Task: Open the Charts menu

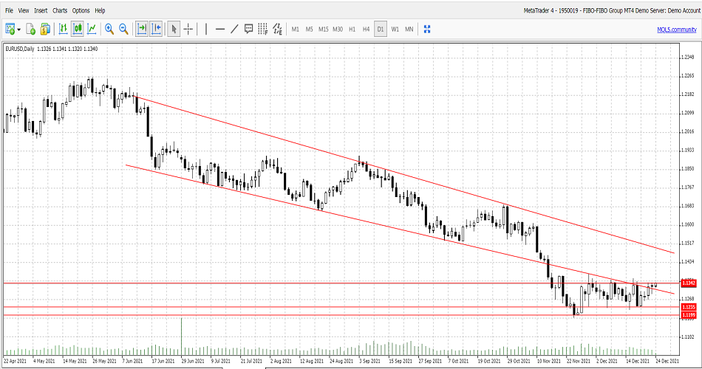Action: point(60,10)
